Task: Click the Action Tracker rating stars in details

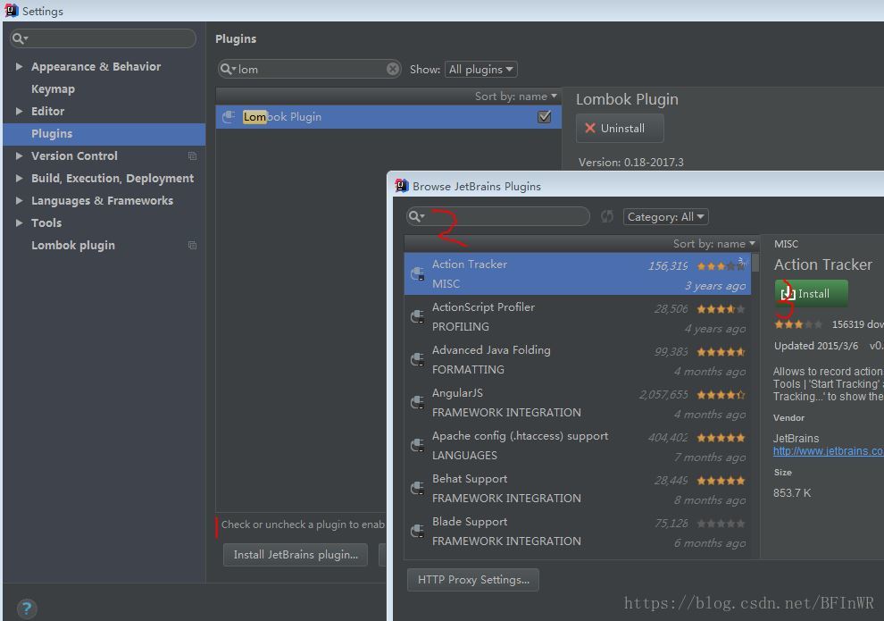Action: point(797,324)
